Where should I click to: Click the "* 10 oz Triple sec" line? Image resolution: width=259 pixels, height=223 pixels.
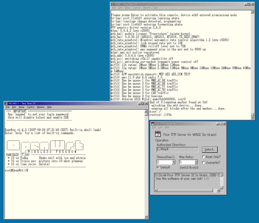click(22, 161)
